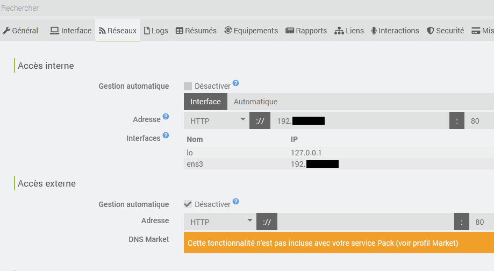
Task: Switch to the Rapports tab
Action: tap(306, 31)
